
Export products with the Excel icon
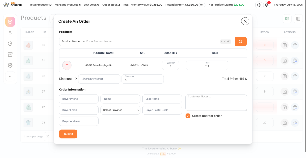pyautogui.click(x=287, y=19)
